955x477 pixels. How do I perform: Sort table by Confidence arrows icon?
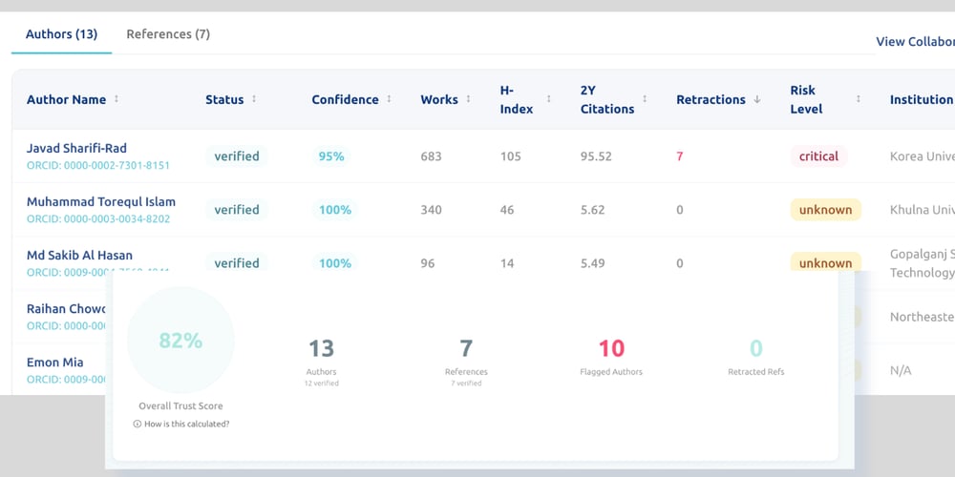coord(389,99)
